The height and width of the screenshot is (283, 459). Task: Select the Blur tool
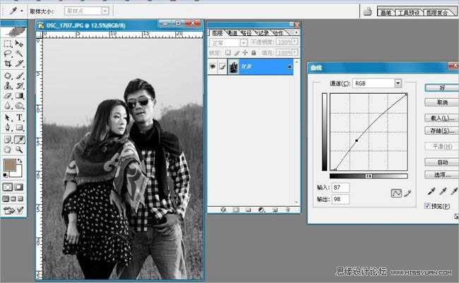[8, 105]
